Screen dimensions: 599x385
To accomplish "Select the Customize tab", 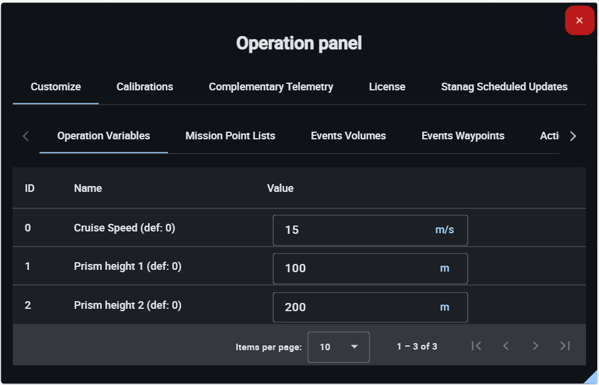I will click(56, 87).
